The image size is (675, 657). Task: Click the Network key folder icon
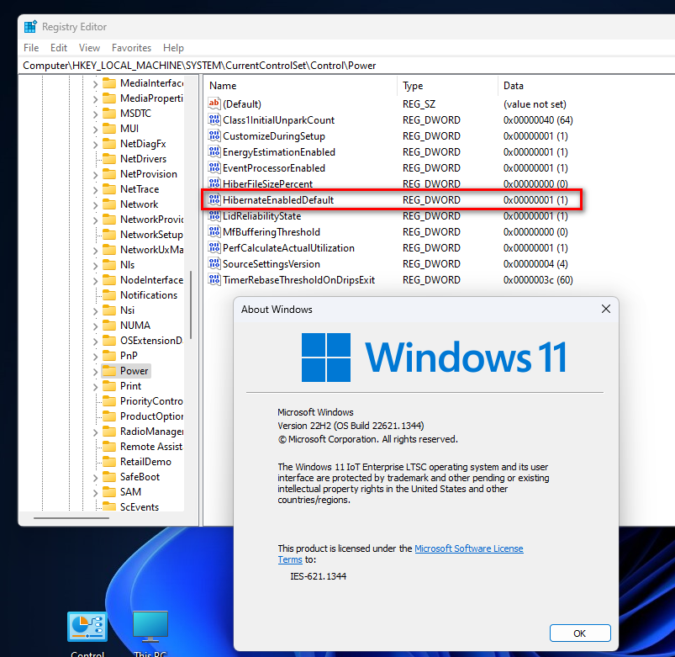click(109, 204)
